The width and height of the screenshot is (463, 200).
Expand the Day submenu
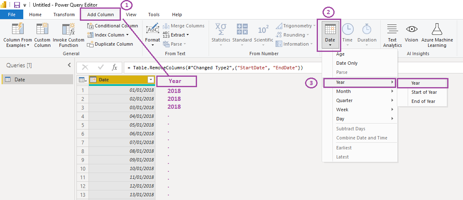[x=365, y=119]
